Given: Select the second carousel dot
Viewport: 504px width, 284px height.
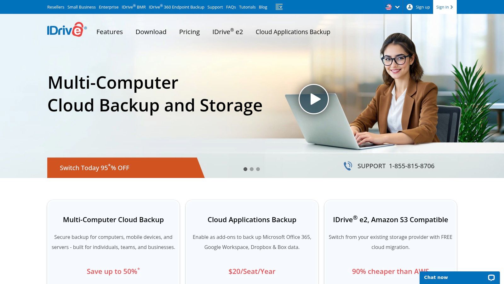Looking at the screenshot, I should (252, 169).
